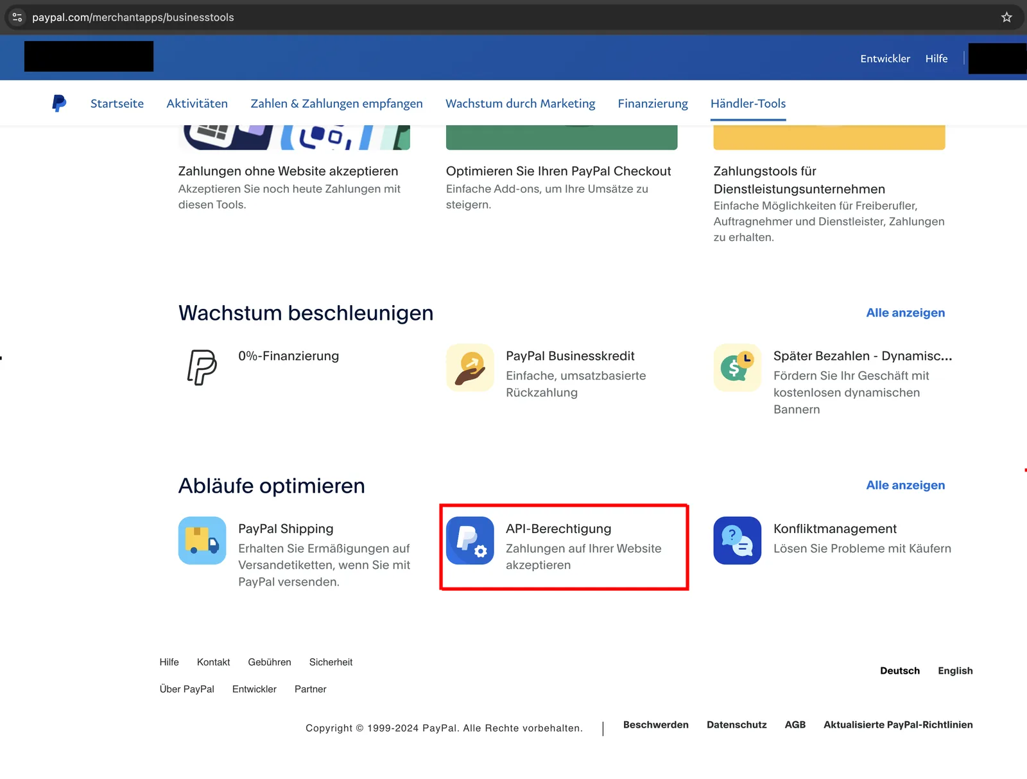Show all under Abläufe optimieren

coord(905,485)
